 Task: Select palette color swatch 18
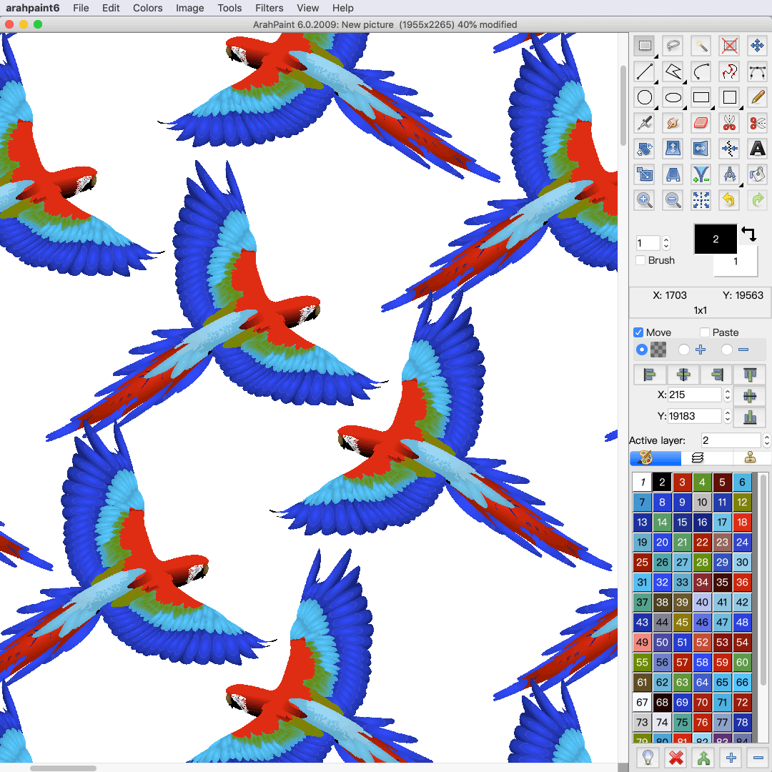[x=742, y=522]
